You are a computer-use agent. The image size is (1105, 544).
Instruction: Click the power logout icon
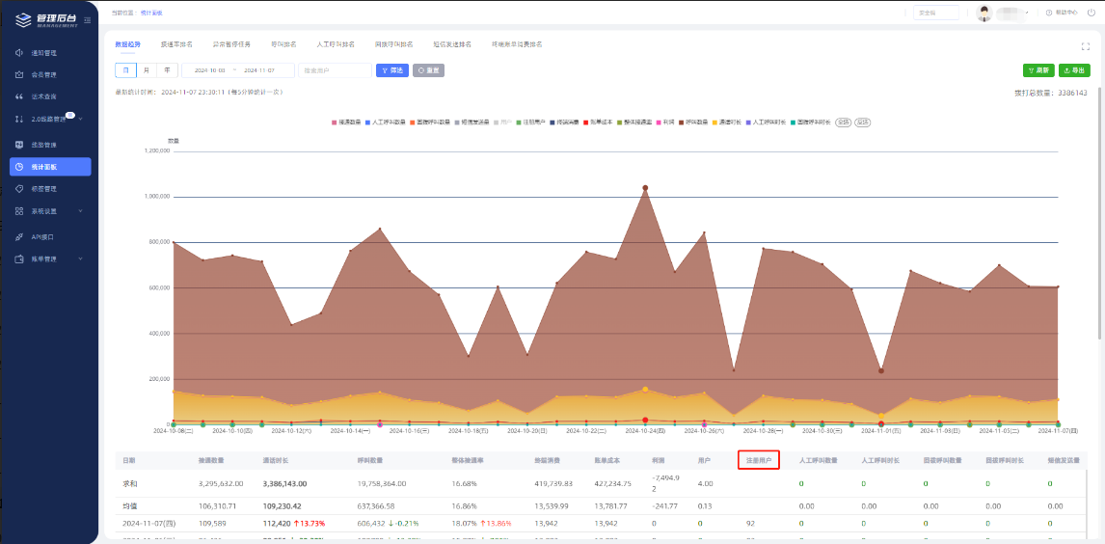click(x=1091, y=13)
